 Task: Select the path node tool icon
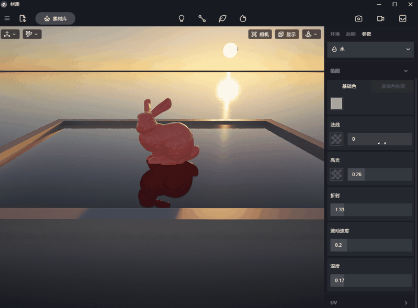tap(202, 18)
